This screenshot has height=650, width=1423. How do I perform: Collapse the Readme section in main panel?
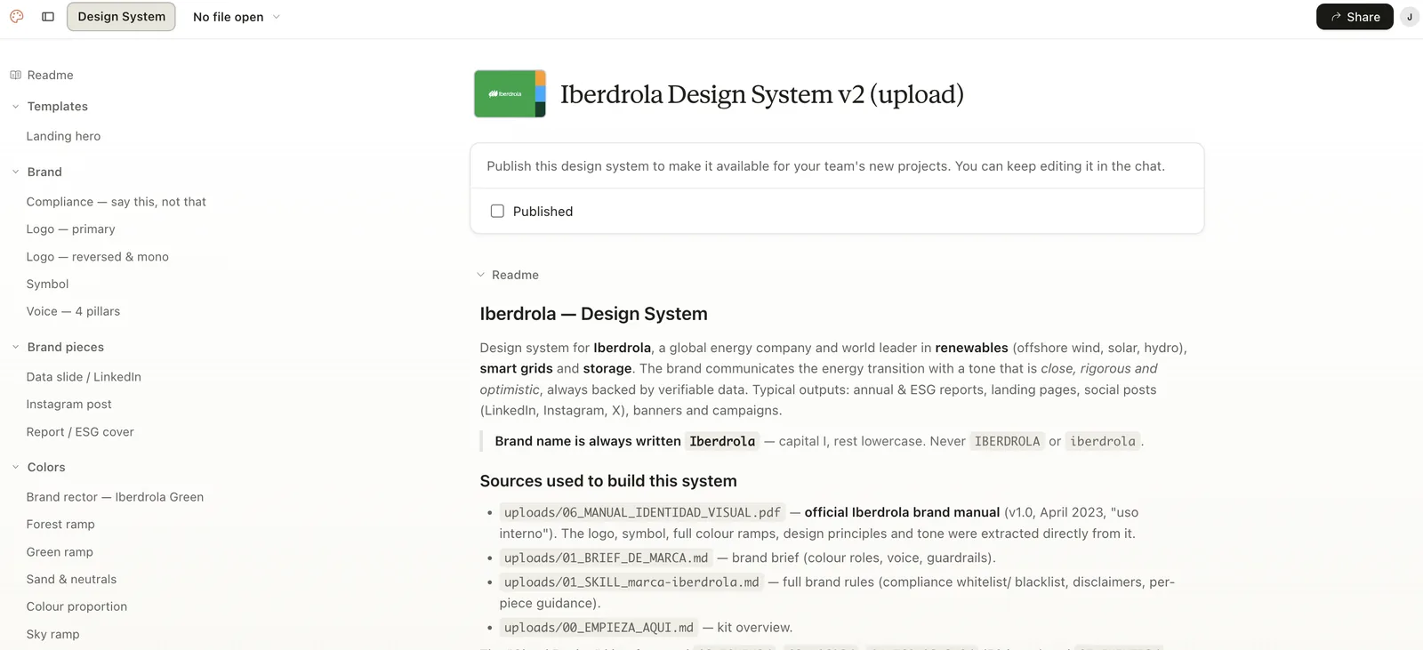tap(481, 275)
